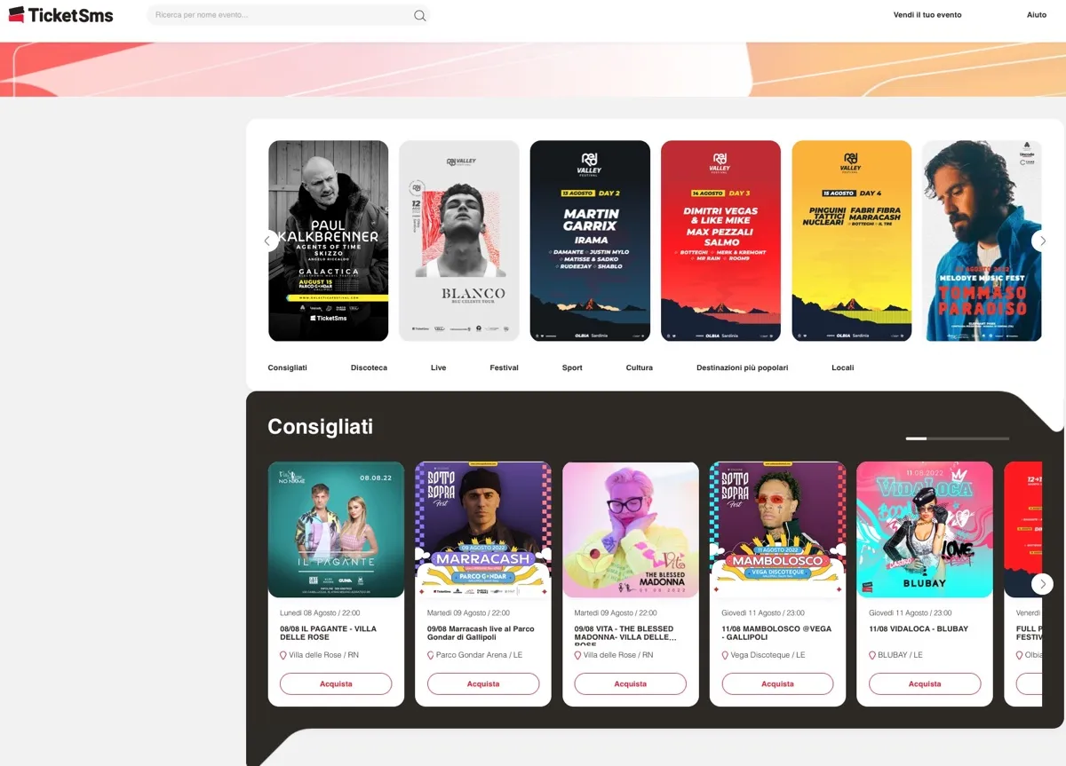Screen dimensions: 1066x766
Task: Click Acquista for Vidaloca Blubay
Action: click(925, 683)
